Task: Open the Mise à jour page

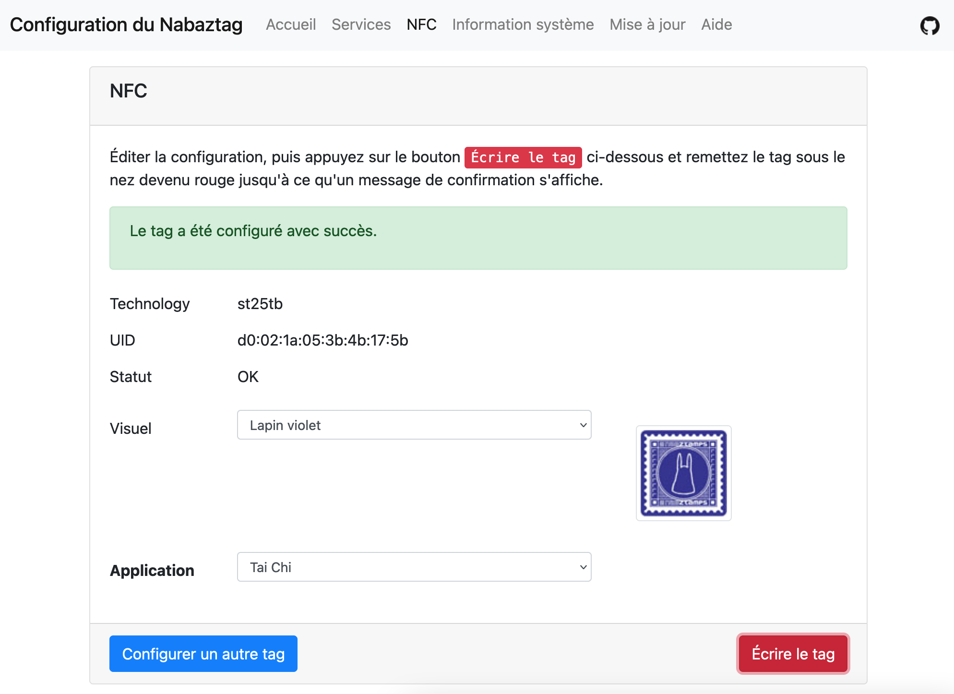Action: [x=647, y=24]
